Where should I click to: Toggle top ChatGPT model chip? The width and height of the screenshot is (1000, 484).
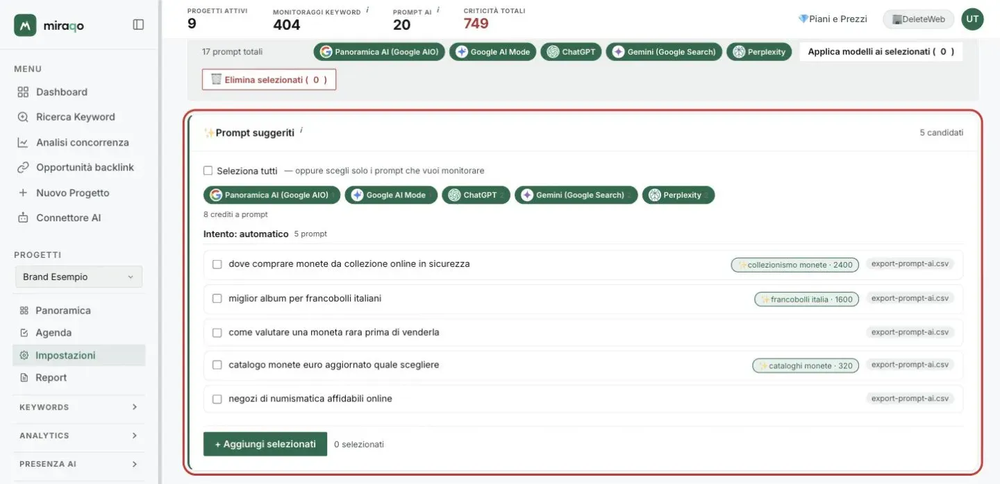point(571,52)
